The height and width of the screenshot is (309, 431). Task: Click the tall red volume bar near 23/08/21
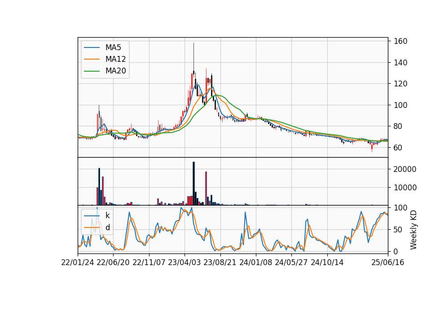(206, 189)
